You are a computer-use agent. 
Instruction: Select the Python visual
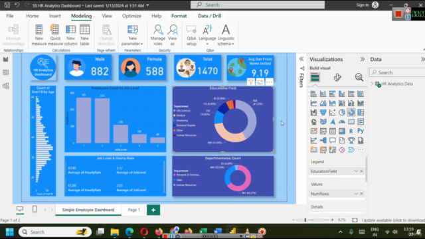click(361, 131)
